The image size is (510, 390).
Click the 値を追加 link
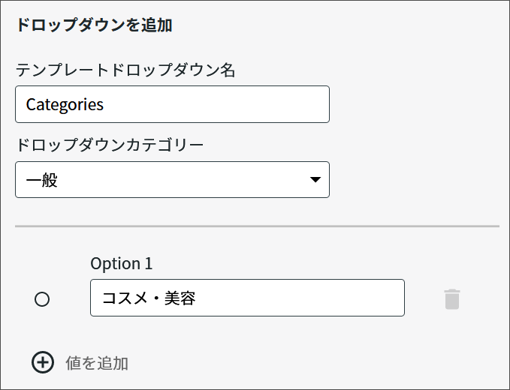[97, 363]
